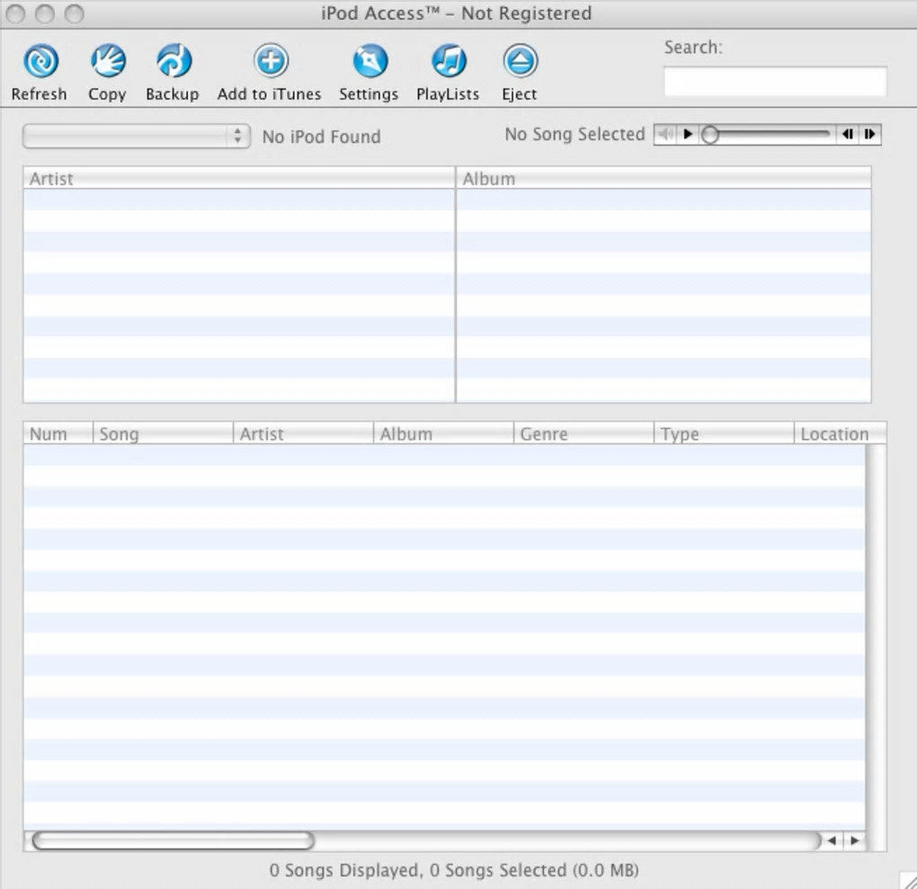Sort song list by Num column
The width and height of the screenshot is (917, 889).
(x=58, y=433)
